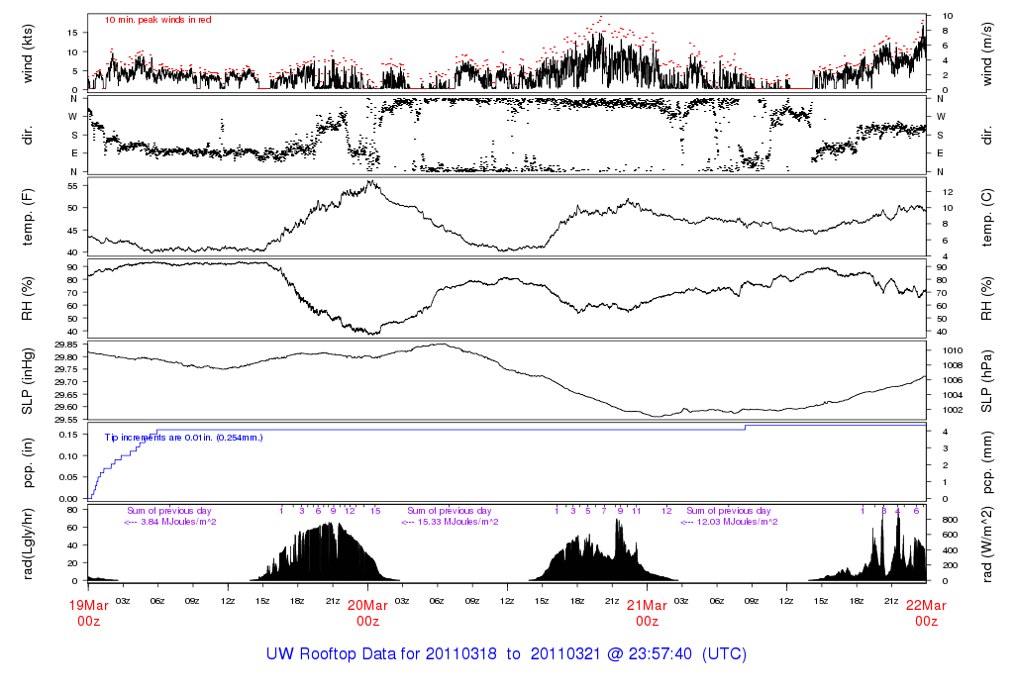Click 'Tip increments are 0.01in. (0.254mm.)' note
Screen dimensions: 1014x693
coord(183,438)
